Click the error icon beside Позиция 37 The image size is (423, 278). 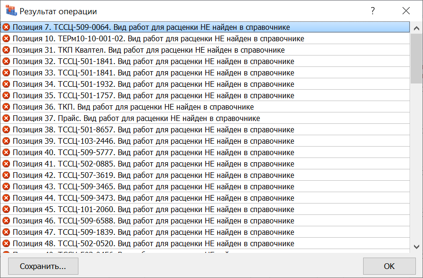[x=6, y=118]
